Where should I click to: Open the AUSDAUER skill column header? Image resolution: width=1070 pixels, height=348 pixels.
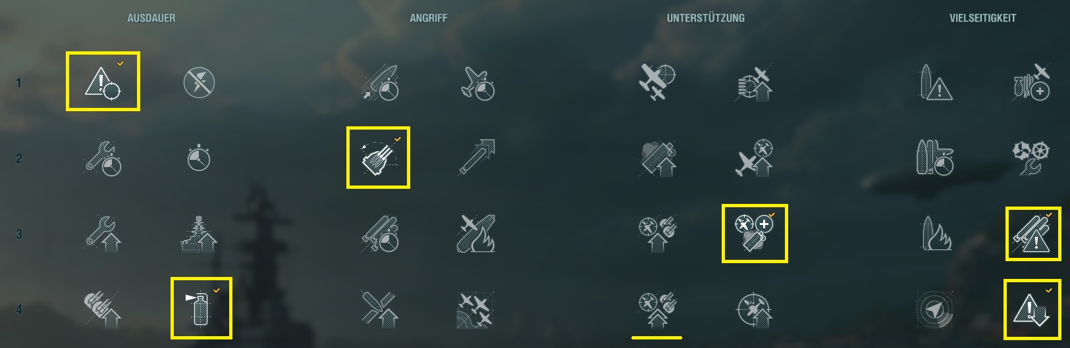(x=151, y=18)
